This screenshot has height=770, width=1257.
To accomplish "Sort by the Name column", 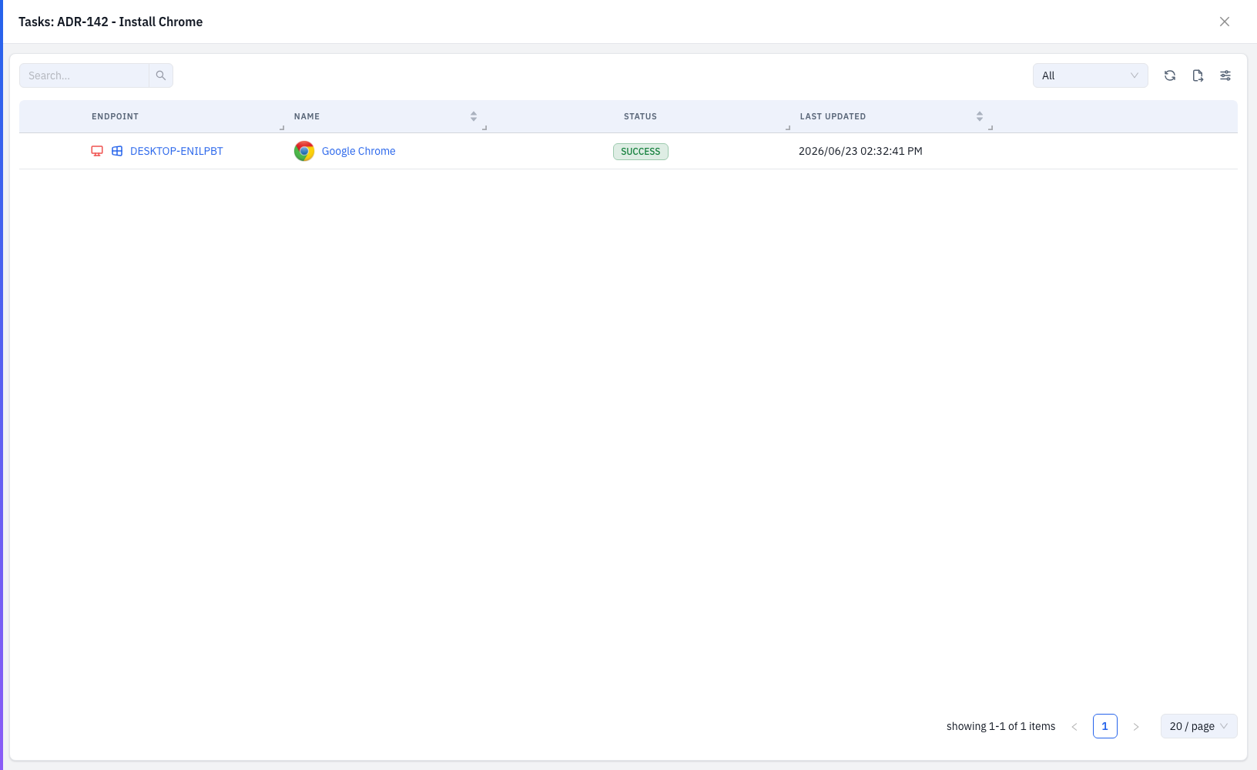I will 474,116.
